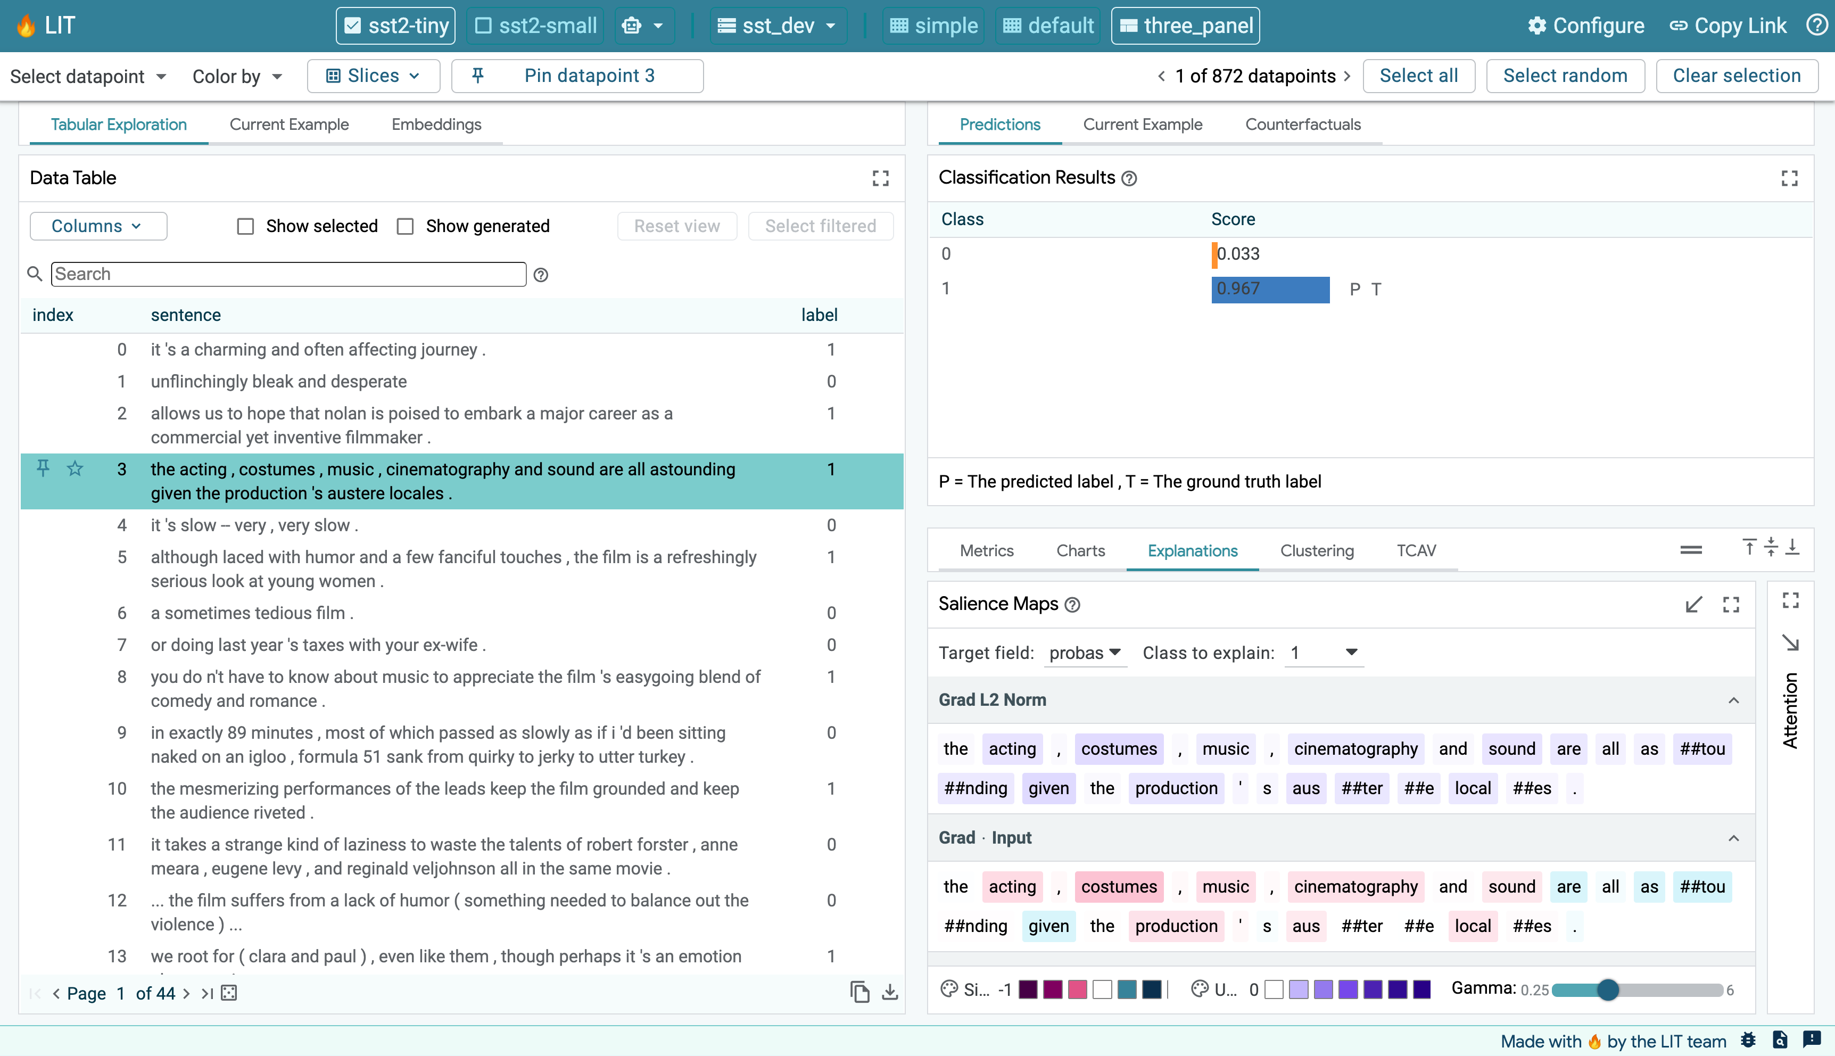Click the LIT flame logo
This screenshot has height=1056, width=1835.
click(26, 26)
